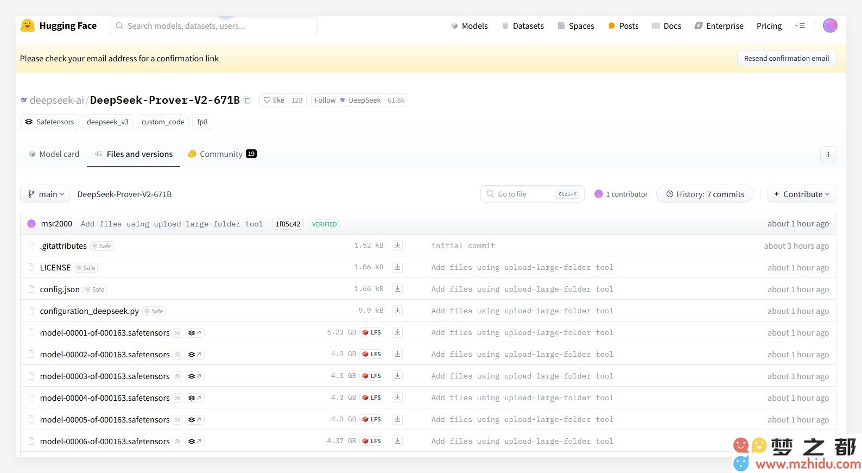
Task: Focus the search models, datasets, users field
Action: tap(214, 26)
